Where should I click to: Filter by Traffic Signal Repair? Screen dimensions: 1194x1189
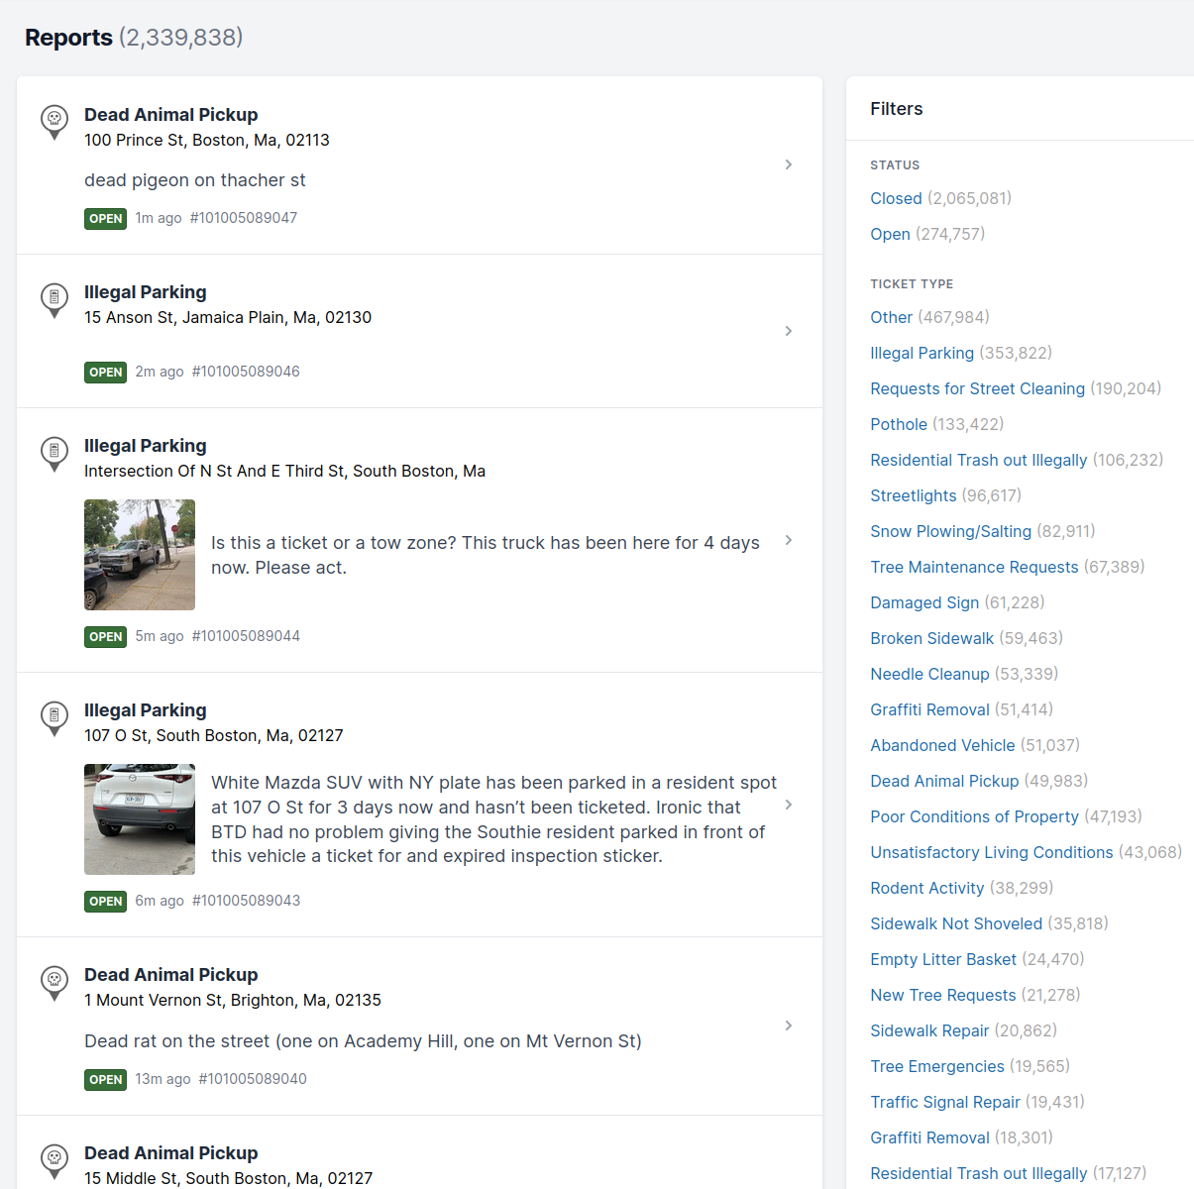point(945,1102)
